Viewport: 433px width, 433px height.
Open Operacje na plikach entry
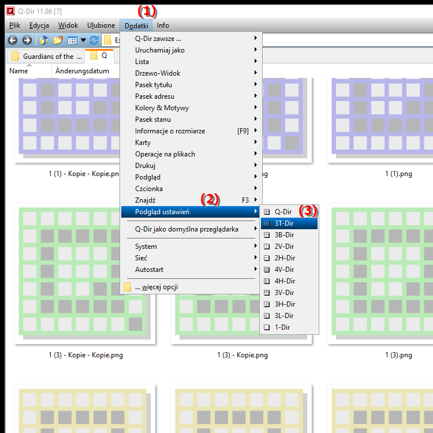(191, 154)
